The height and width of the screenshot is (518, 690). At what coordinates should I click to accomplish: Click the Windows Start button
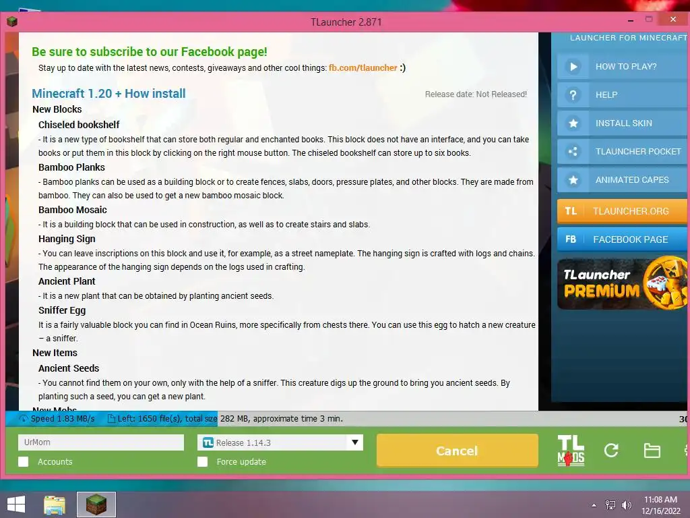16,505
